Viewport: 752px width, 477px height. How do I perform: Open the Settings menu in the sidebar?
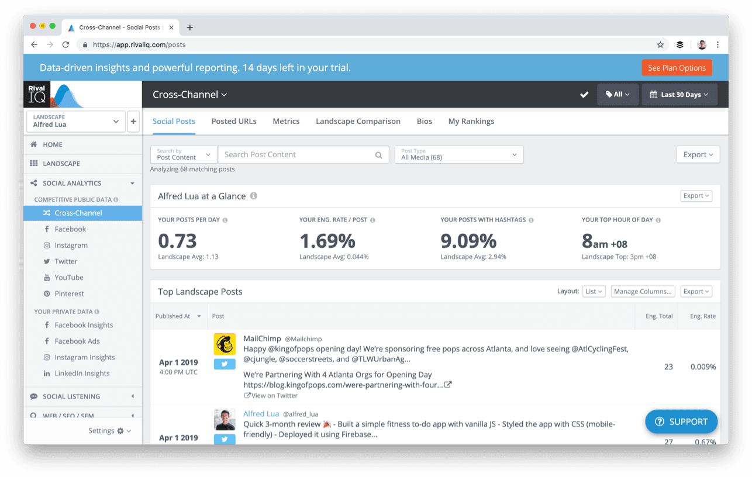(110, 431)
